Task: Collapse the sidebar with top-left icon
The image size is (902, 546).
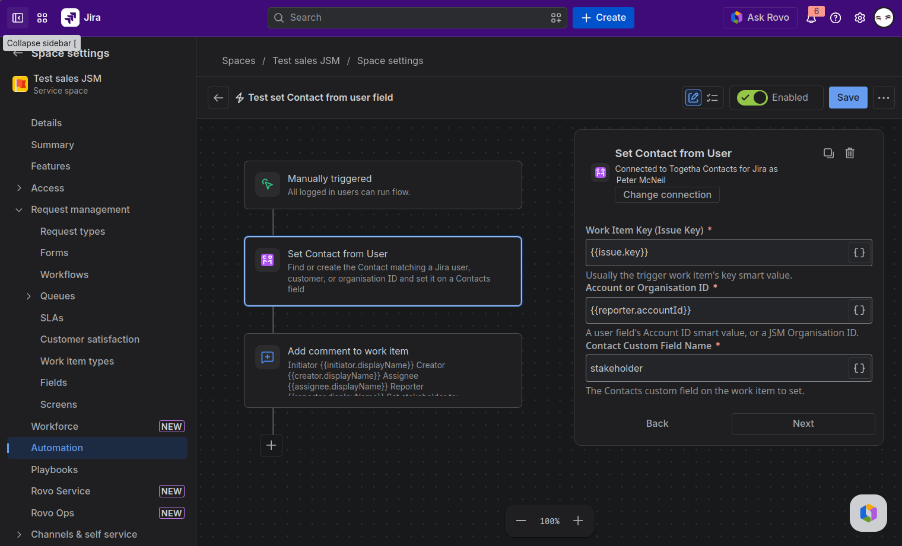Action: tap(18, 18)
